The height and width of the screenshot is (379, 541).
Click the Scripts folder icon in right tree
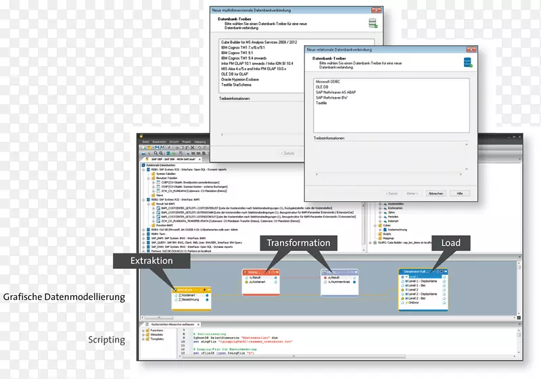[x=380, y=234]
